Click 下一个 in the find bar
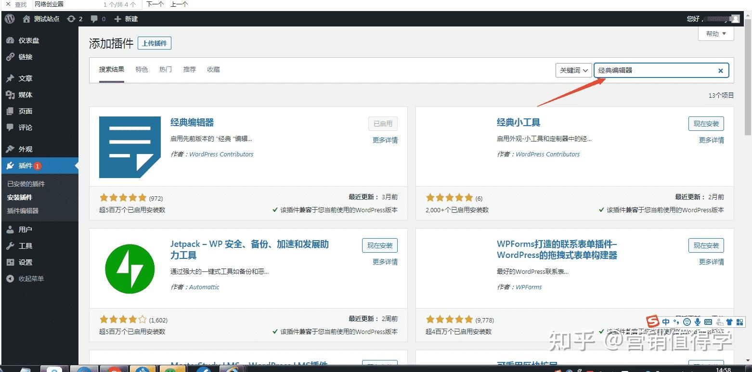 155,4
